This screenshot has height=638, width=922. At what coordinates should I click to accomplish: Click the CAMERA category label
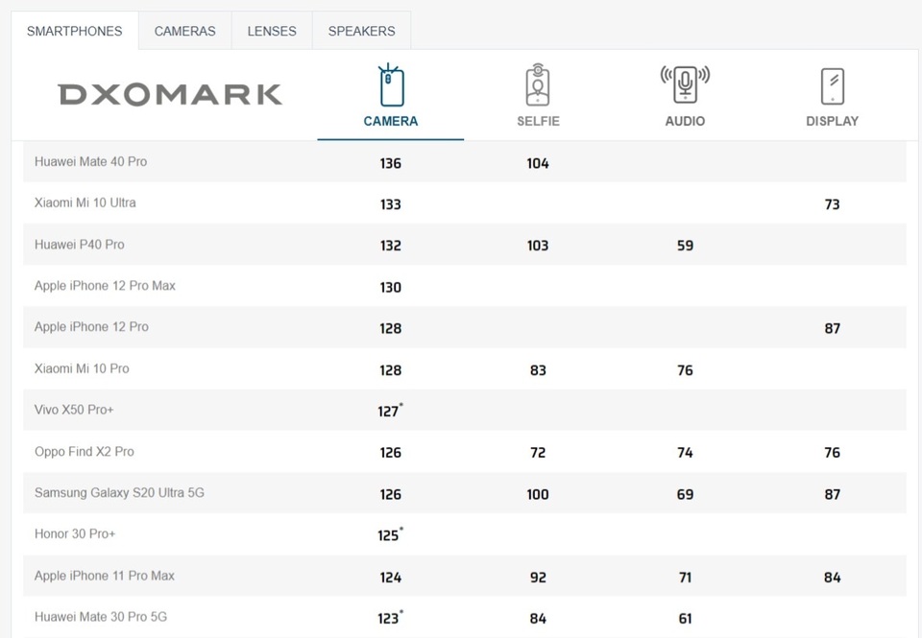391,121
